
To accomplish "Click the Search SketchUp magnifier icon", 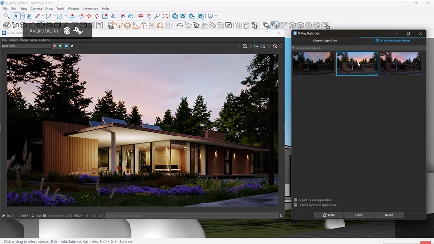I will click(x=7, y=16).
